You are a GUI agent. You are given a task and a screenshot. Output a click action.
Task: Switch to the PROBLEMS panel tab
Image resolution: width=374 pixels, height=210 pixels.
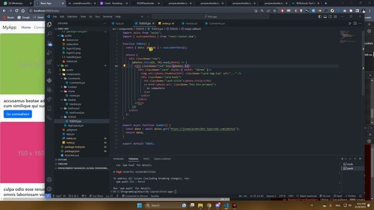pyautogui.click(x=118, y=159)
